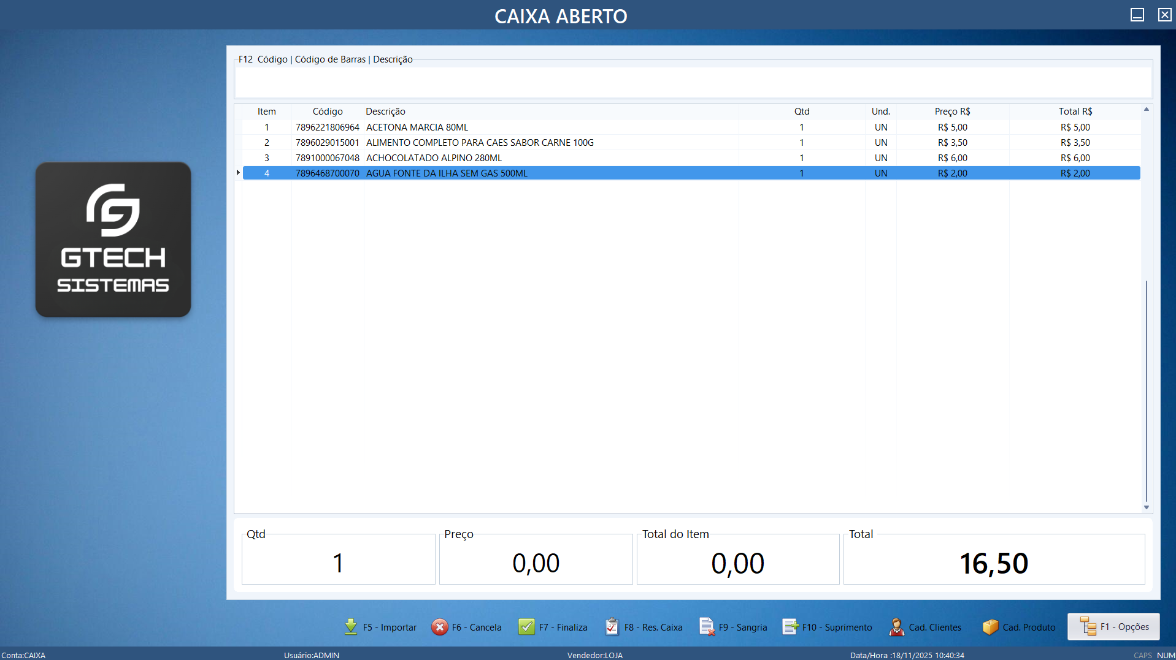Image resolution: width=1176 pixels, height=660 pixels.
Task: Open Cad. Clientes customer registration icon
Action: 896,626
